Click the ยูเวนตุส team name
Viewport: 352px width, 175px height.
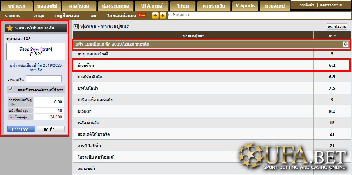(84, 111)
